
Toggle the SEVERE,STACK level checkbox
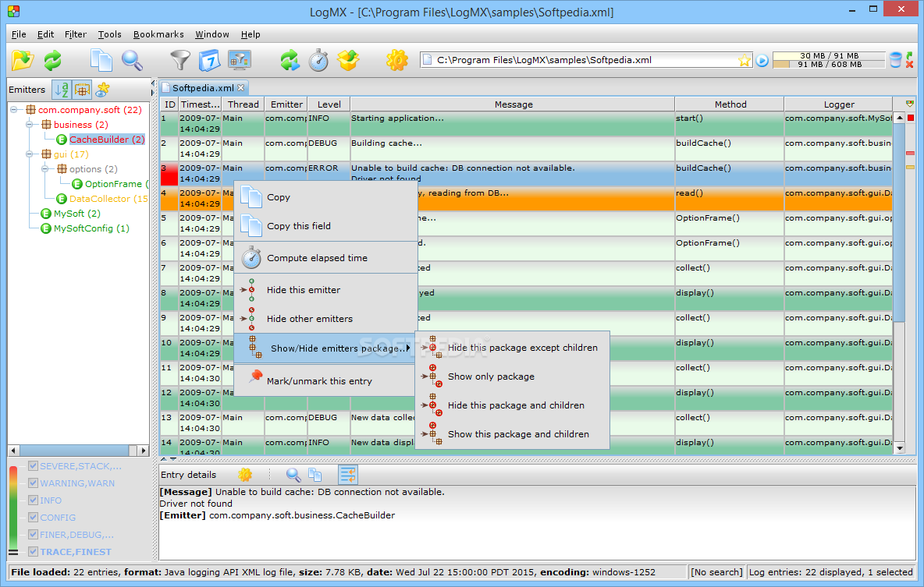[34, 465]
